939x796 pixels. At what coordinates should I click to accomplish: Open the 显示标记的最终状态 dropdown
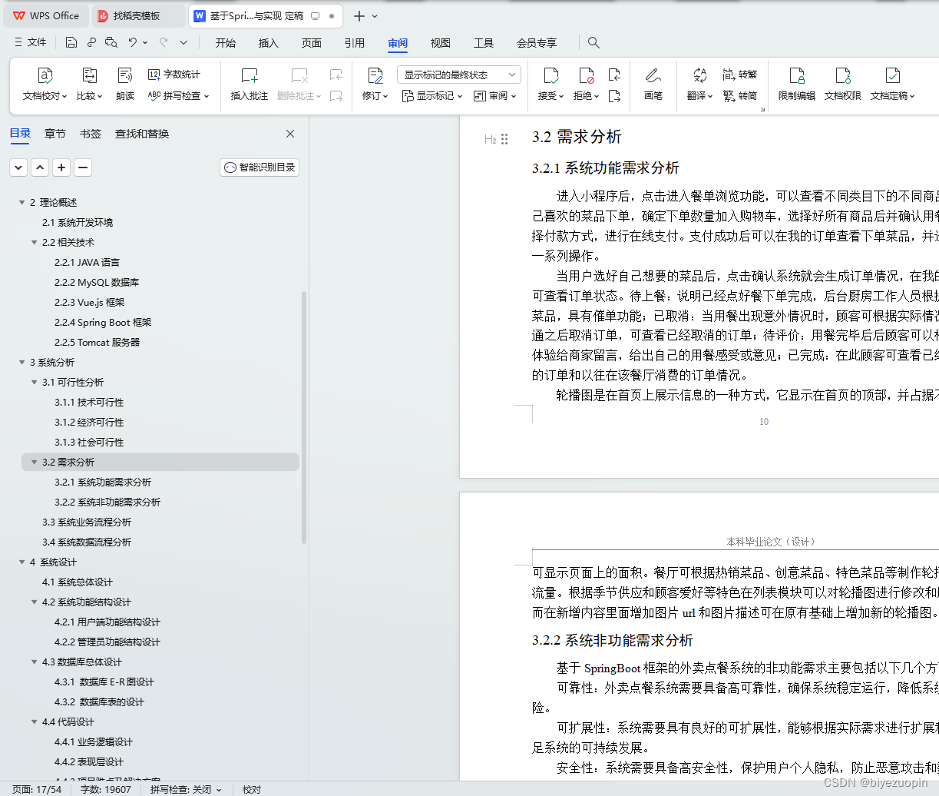click(459, 75)
